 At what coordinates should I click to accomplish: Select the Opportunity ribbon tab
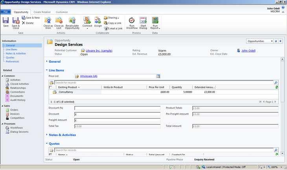pos(21,12)
